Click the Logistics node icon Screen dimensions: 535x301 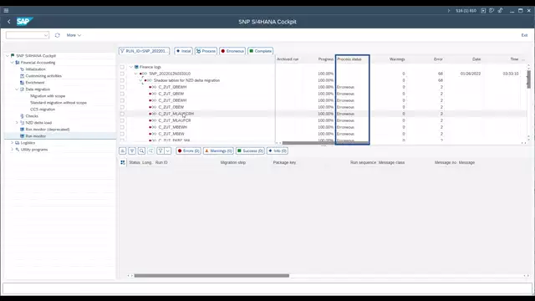click(18, 143)
